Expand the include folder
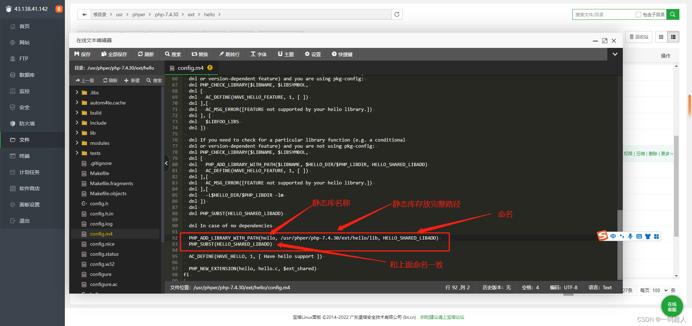 [x=77, y=123]
